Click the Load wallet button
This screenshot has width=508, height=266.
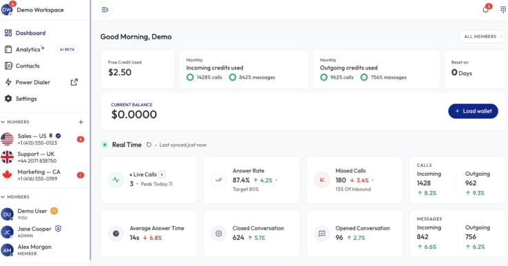point(473,111)
